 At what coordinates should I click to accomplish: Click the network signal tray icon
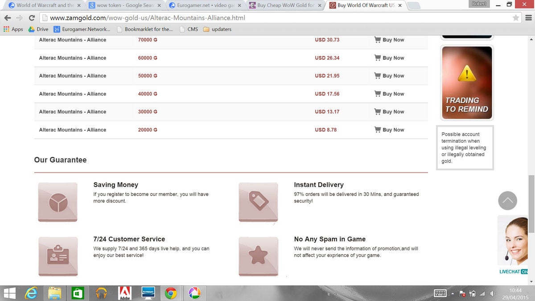[x=482, y=294]
